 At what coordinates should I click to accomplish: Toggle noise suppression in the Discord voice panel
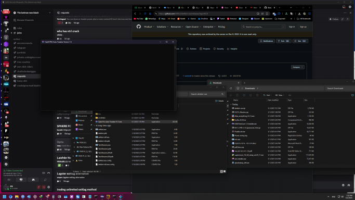[44, 173]
